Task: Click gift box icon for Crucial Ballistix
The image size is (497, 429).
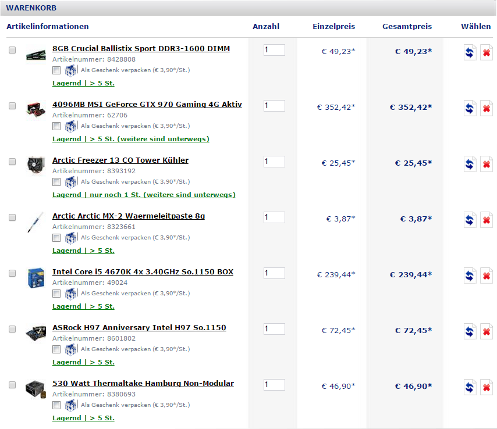Action: (x=71, y=70)
